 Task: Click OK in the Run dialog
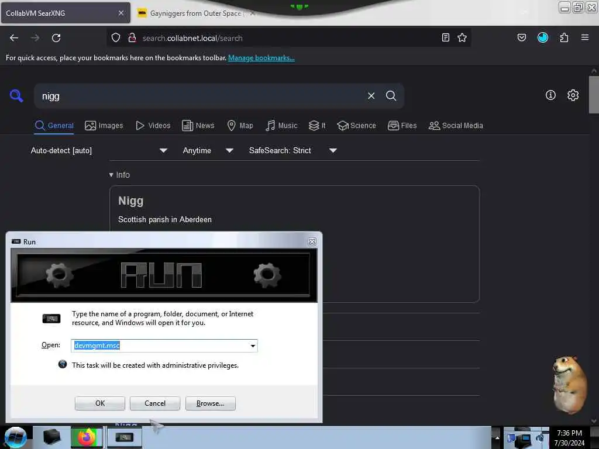point(100,403)
